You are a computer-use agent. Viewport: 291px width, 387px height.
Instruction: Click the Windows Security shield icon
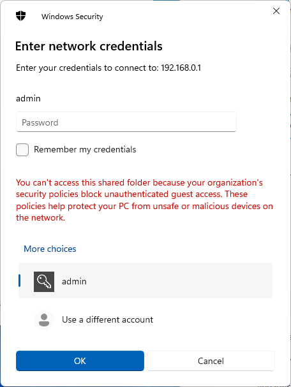[x=21, y=16]
